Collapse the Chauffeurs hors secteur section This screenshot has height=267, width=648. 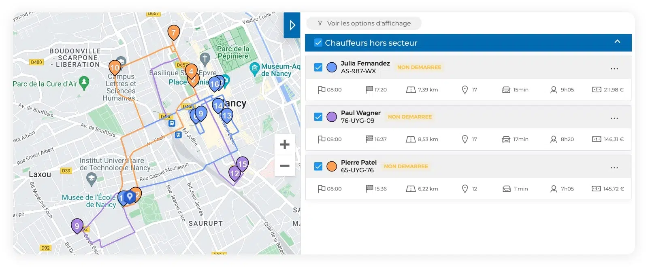[x=617, y=42]
